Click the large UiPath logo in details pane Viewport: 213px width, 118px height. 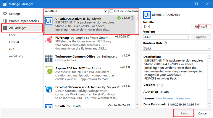(x=147, y=15)
